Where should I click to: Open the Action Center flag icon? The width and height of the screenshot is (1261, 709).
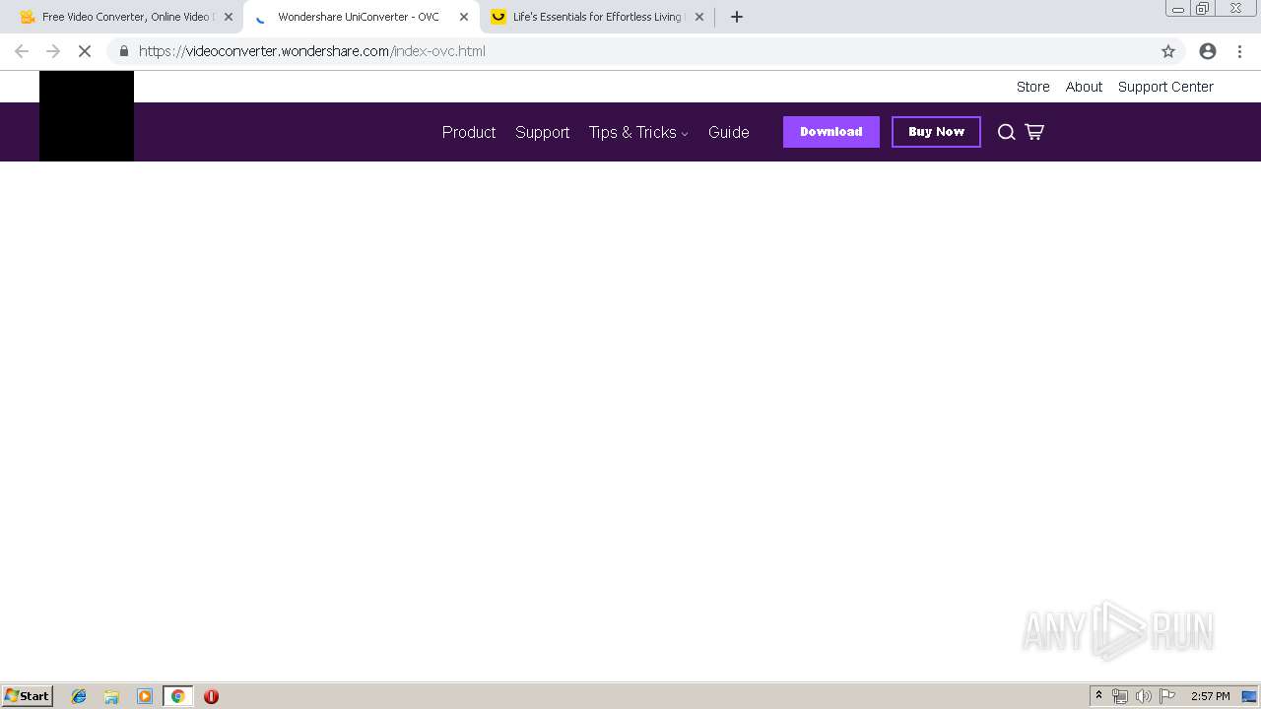[x=1167, y=696]
